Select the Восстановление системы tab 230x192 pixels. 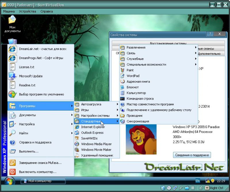pos(168,43)
